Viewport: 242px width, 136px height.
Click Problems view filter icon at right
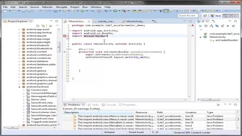tap(218, 105)
